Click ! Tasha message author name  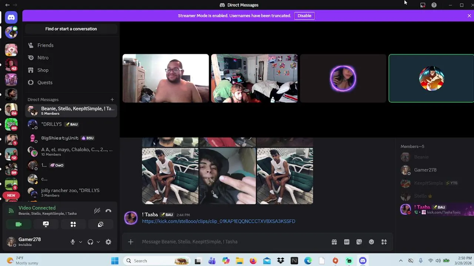coord(150,215)
